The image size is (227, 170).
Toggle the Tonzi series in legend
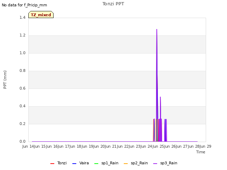click(x=59, y=163)
